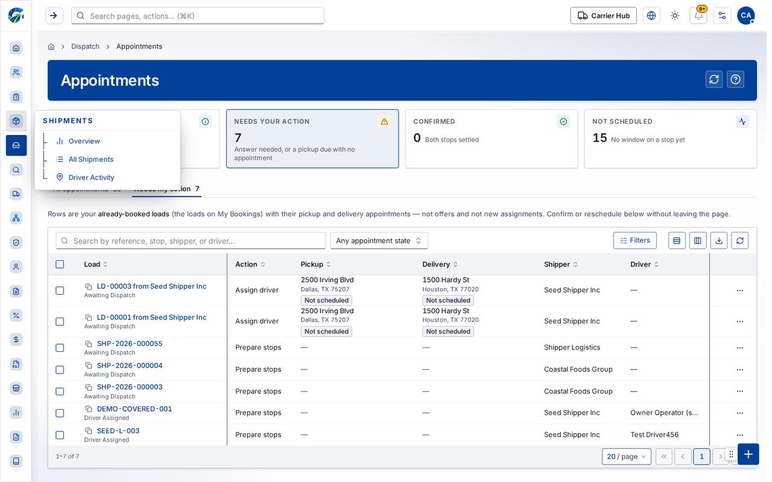This screenshot has height=482, width=772.
Task: Open the Filters button
Action: 635,240
